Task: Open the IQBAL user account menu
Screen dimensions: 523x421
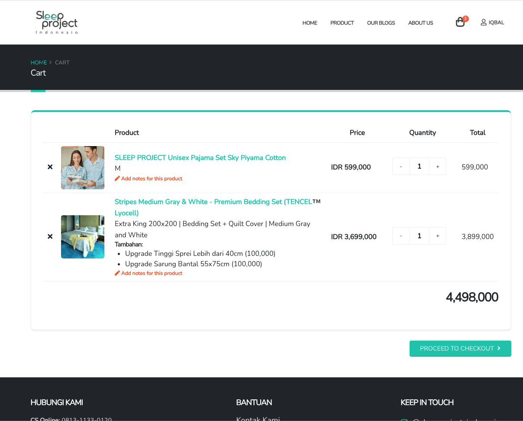Action: click(x=492, y=22)
